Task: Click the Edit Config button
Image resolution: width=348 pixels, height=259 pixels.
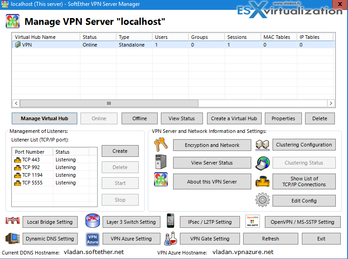Action: point(304,201)
